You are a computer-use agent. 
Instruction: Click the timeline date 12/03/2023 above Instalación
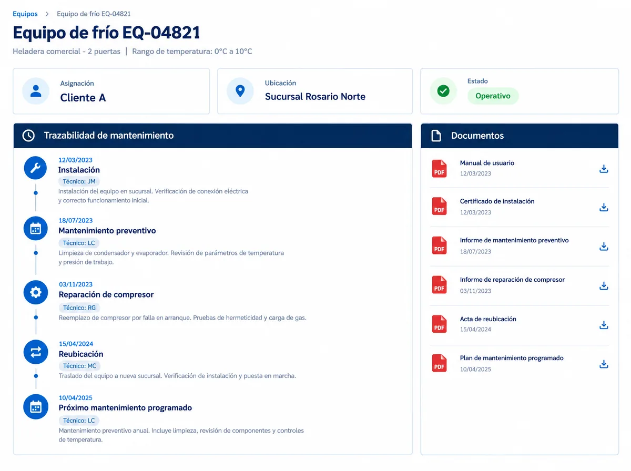coord(75,160)
